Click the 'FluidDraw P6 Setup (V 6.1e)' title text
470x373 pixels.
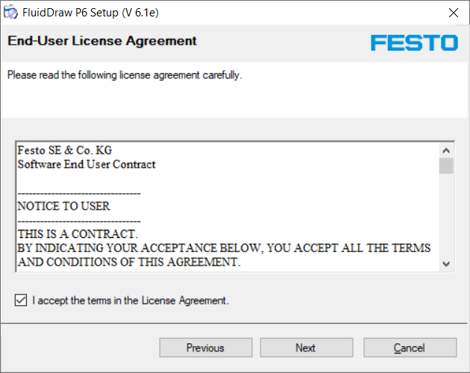click(x=90, y=13)
